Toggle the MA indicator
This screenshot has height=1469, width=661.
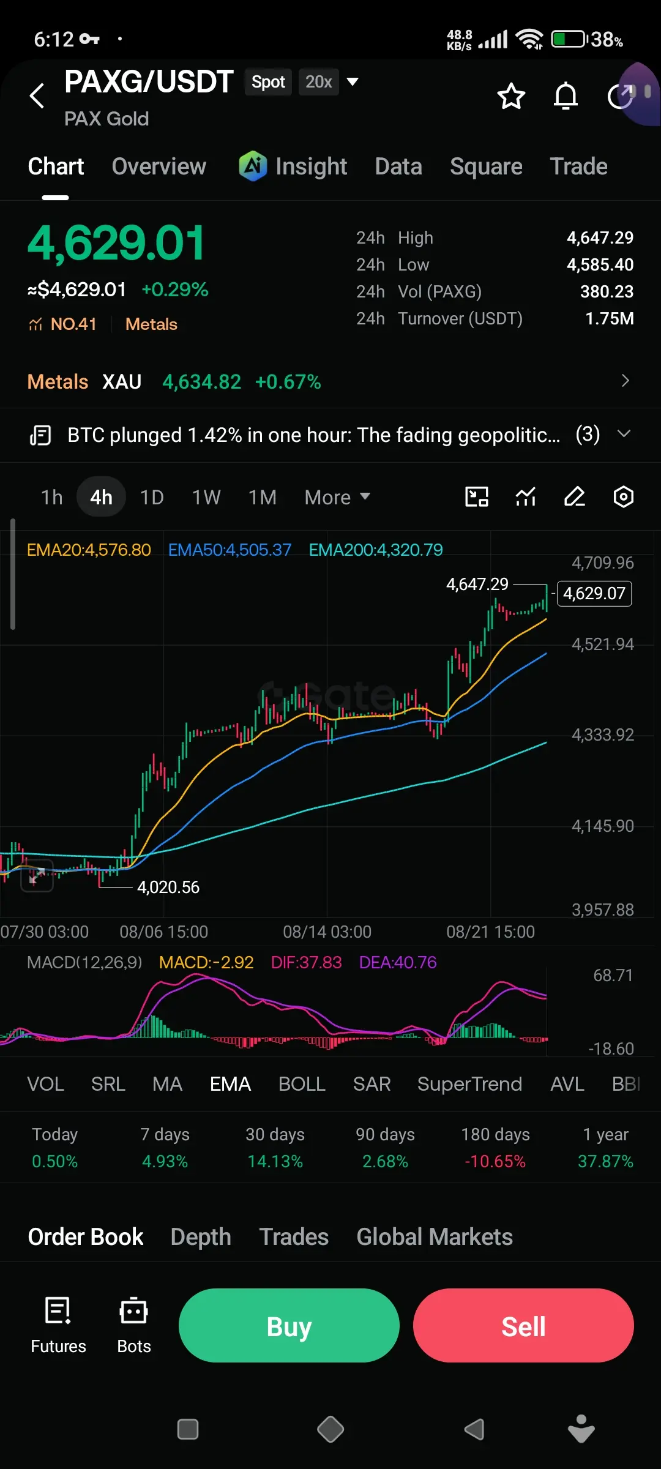(168, 1084)
